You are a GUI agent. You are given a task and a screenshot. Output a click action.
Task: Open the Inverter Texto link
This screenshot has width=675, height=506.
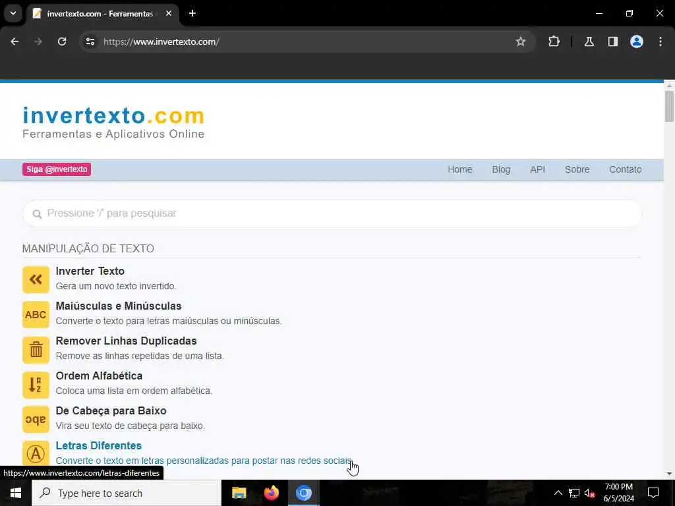coord(90,271)
